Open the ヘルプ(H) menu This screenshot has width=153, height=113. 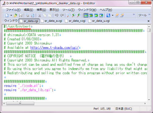pyautogui.click(x=106, y=10)
